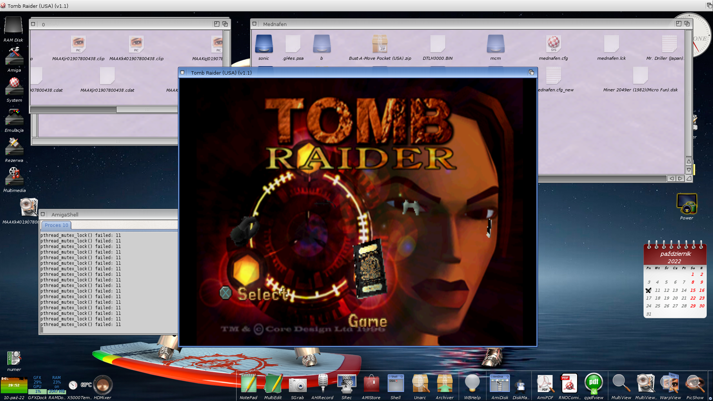This screenshot has height=401, width=713.
Task: Select day 15 in October calendar
Action: click(x=693, y=290)
